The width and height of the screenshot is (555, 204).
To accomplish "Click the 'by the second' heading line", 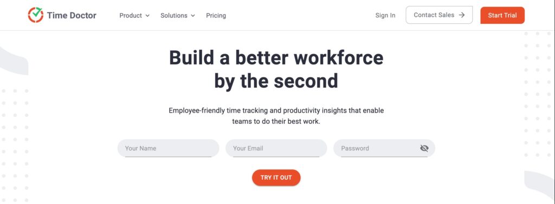I will pyautogui.click(x=276, y=81).
